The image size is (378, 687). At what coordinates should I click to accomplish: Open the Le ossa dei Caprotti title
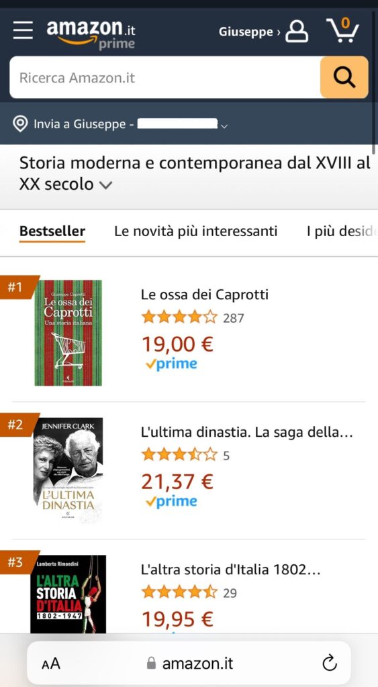204,295
